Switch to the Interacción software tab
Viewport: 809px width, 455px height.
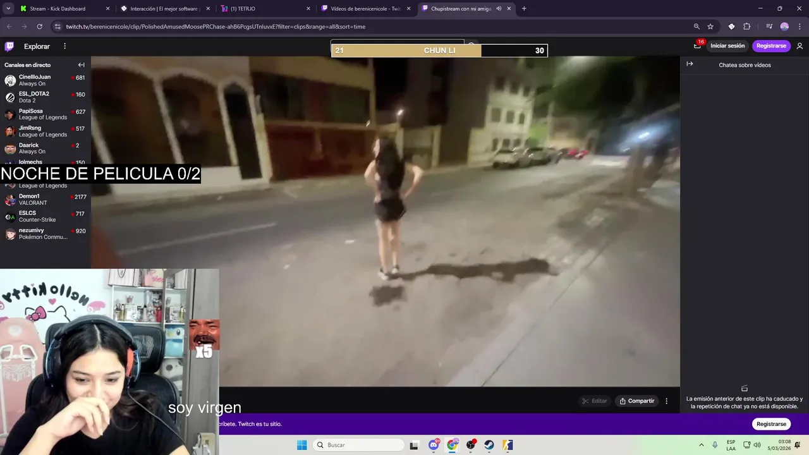[x=164, y=9]
